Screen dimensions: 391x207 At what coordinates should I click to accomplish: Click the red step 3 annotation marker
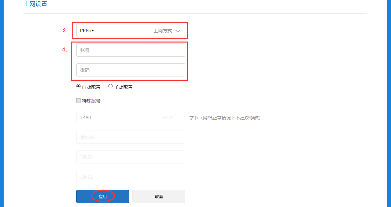click(x=65, y=30)
